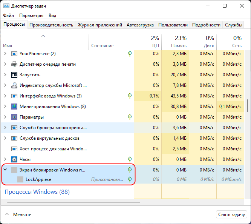Sort by the Диск column header
Screen dimensions: 251x224
click(x=203, y=42)
